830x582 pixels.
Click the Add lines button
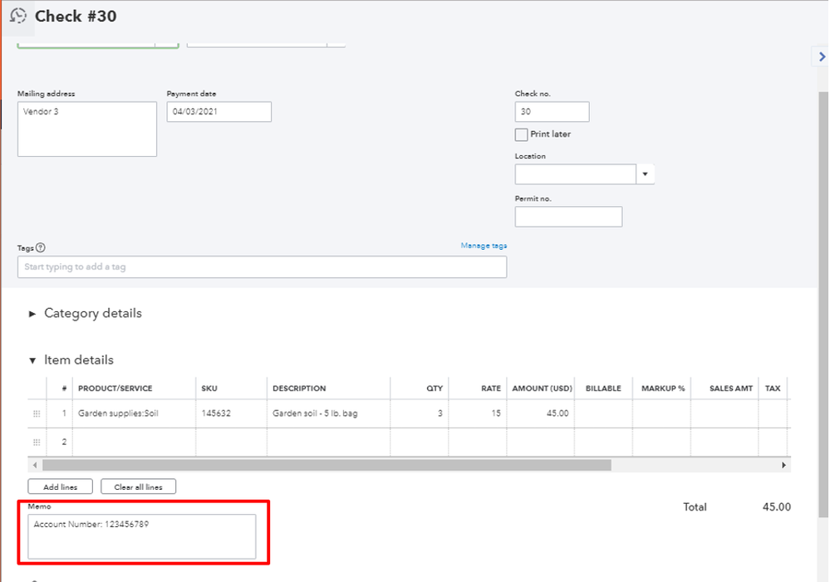pyautogui.click(x=60, y=487)
